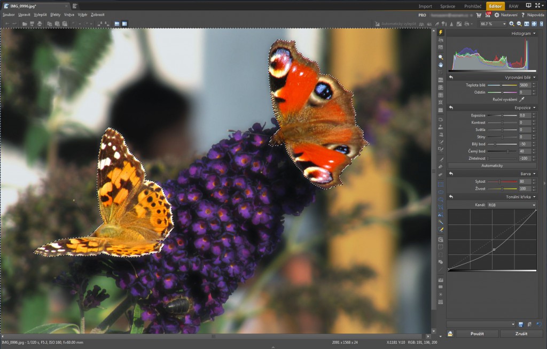Click the Automaticky exposure button
The width and height of the screenshot is (547, 349).
pyautogui.click(x=492, y=166)
